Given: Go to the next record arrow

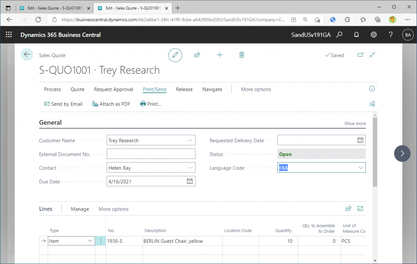Looking at the screenshot, I should 402,154.
